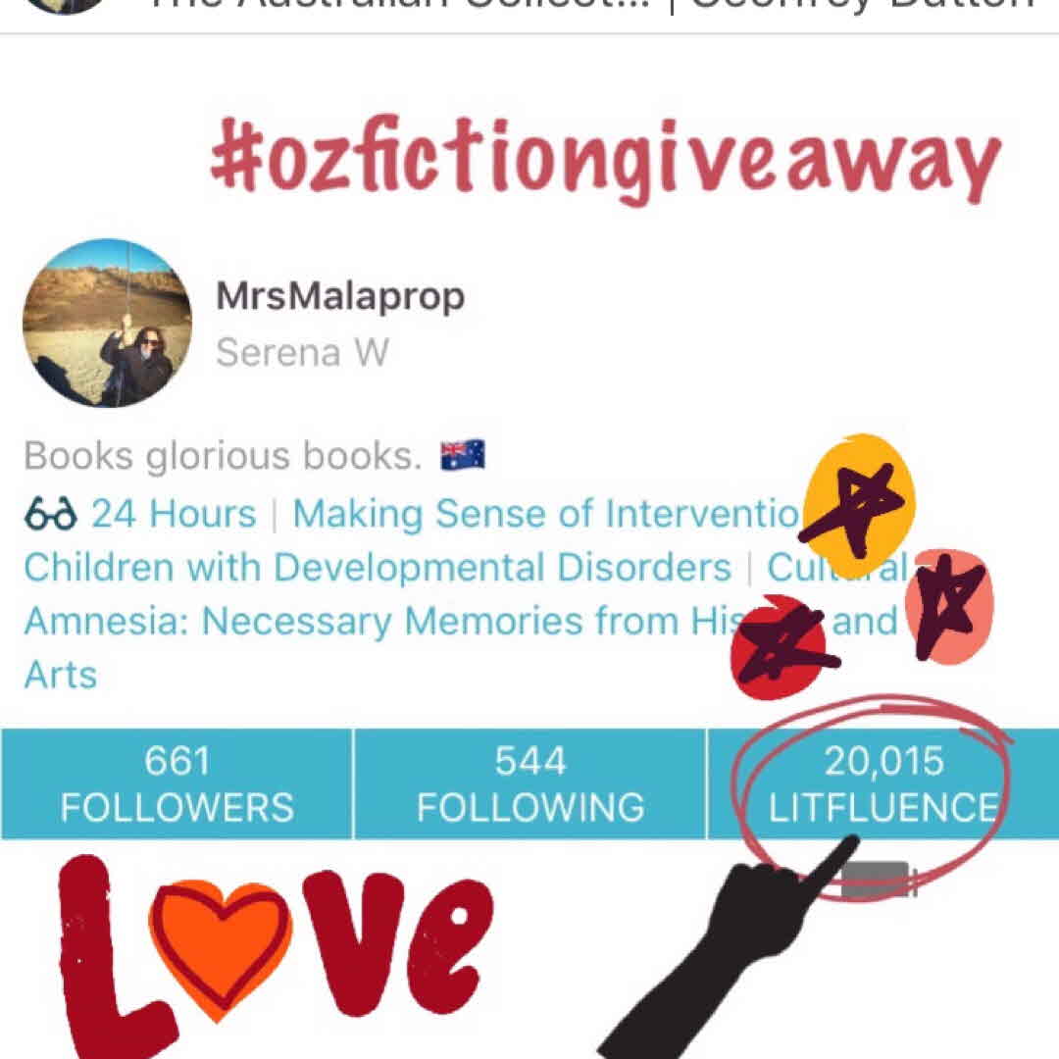Click the yellow star sticker
Viewport: 1059px width, 1059px height.
858,507
